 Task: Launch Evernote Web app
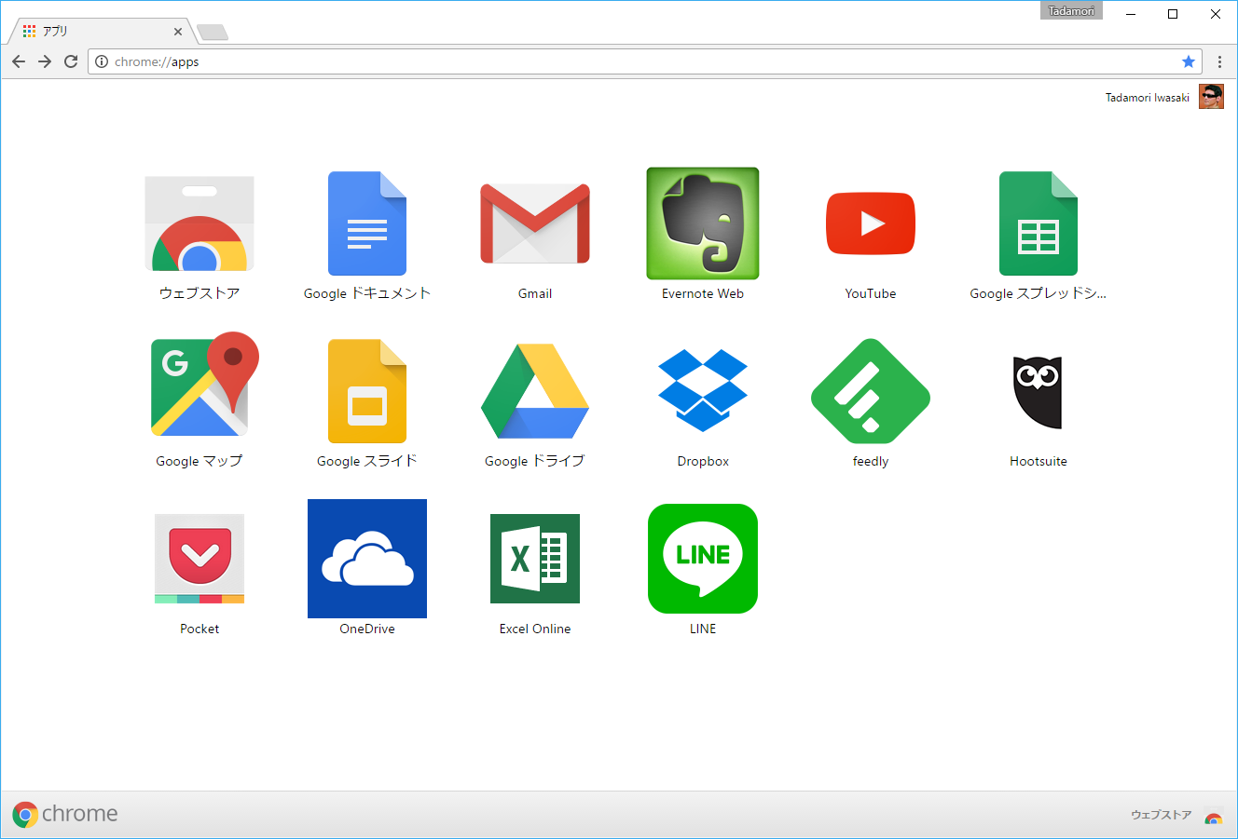pos(703,223)
